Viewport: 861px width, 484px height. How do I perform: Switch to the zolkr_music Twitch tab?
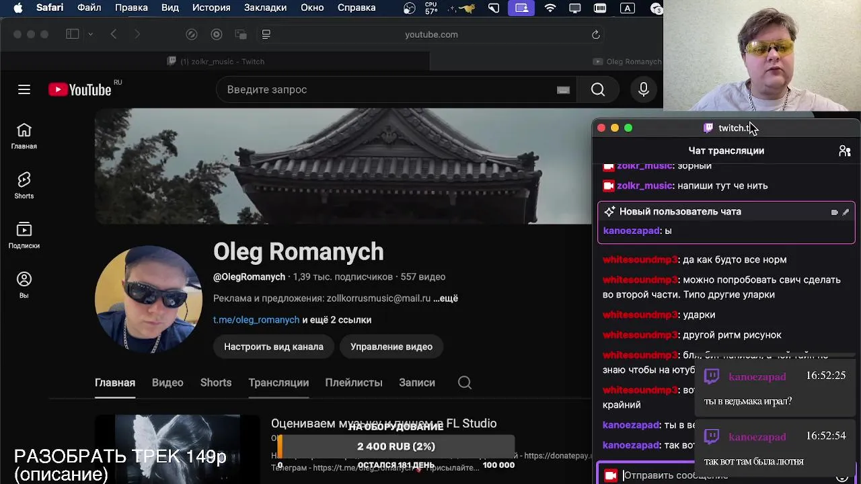tap(215, 61)
